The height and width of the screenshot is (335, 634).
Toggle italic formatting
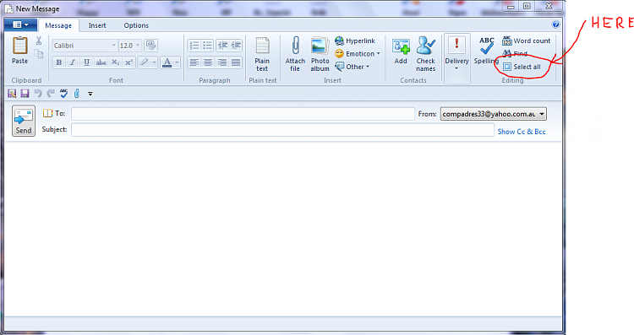pyautogui.click(x=73, y=62)
